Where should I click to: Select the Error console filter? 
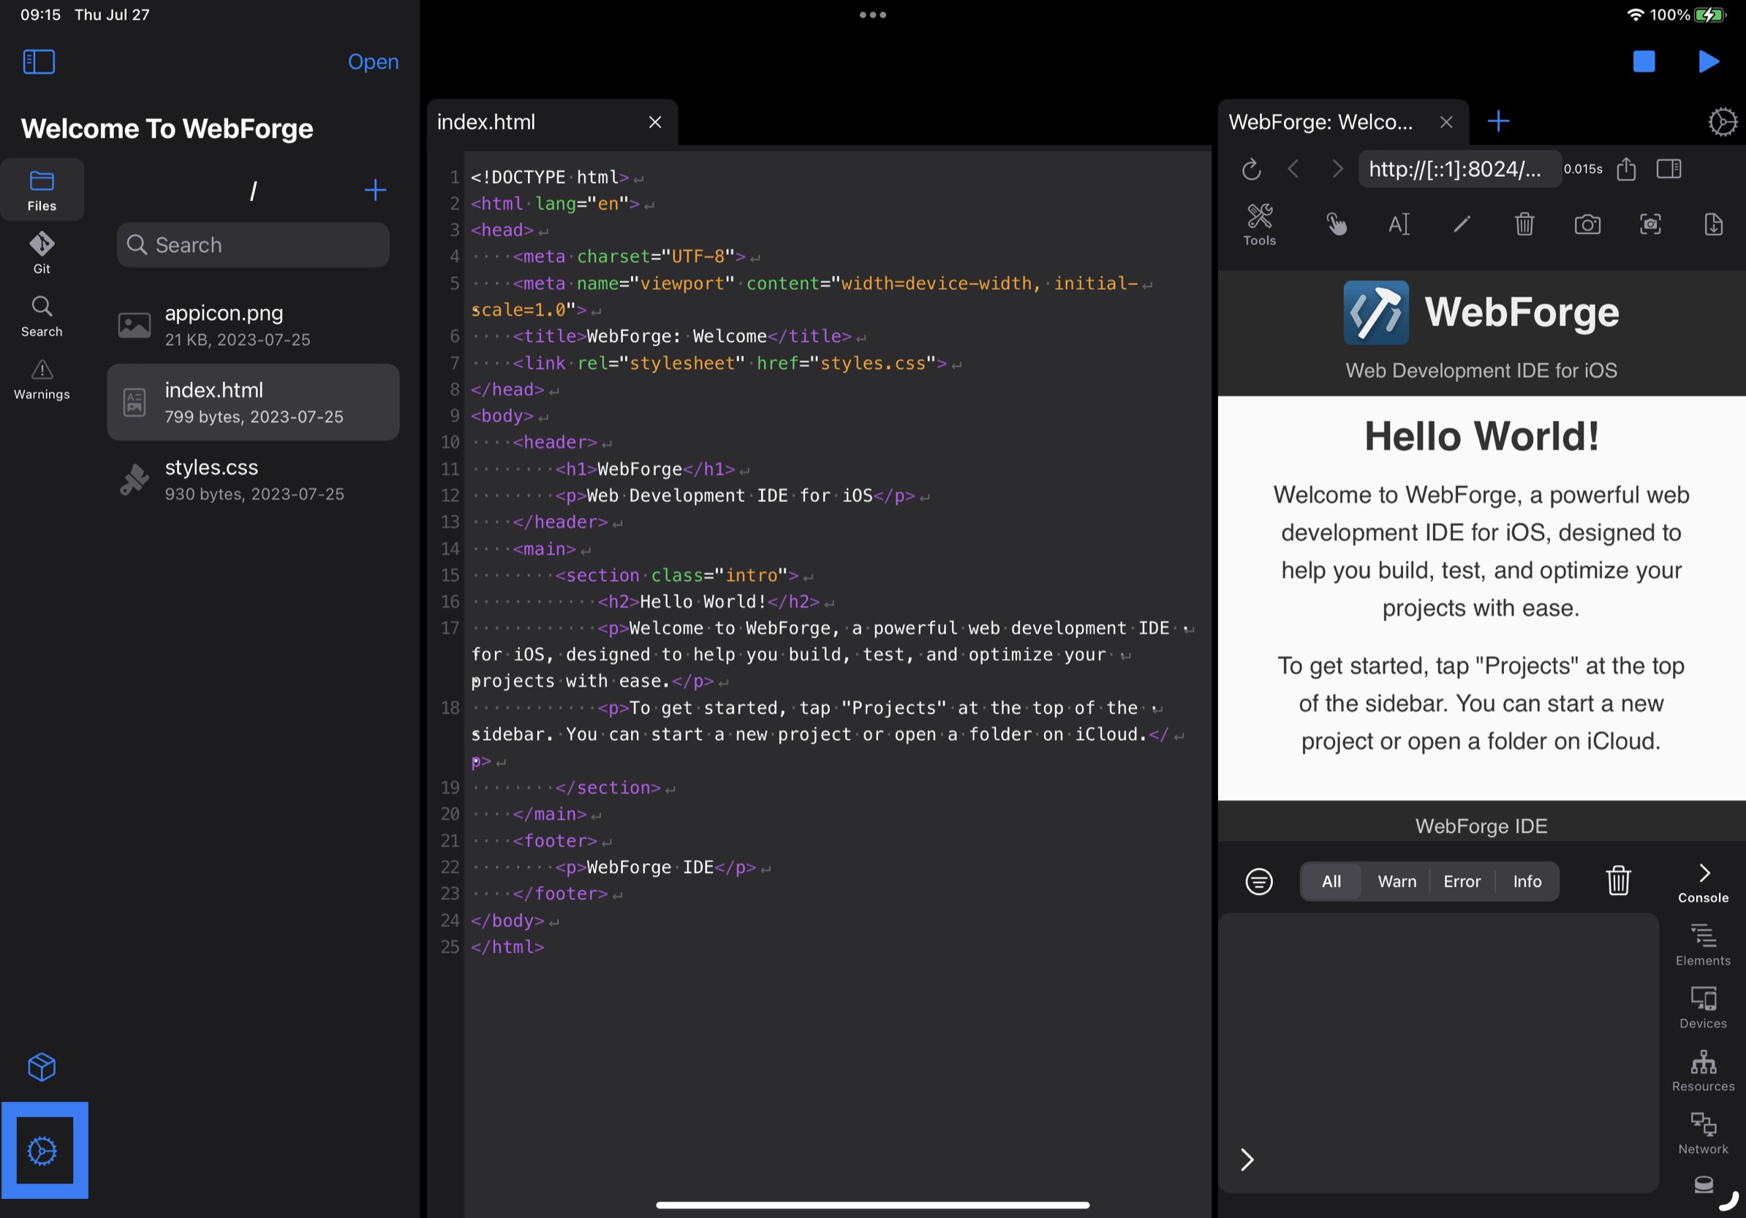(x=1462, y=881)
